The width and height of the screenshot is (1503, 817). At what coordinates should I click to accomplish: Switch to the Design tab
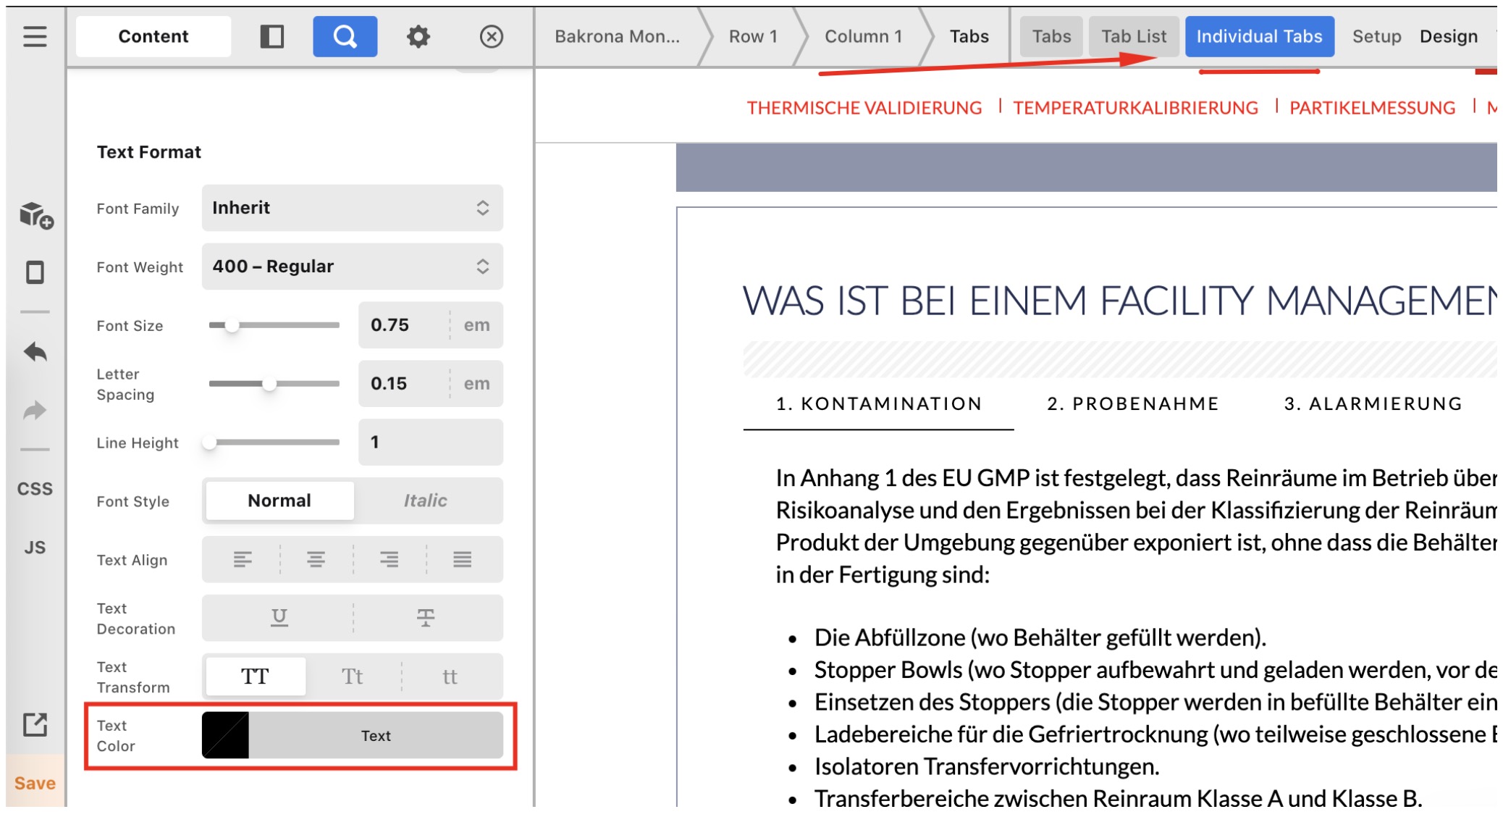(1448, 36)
